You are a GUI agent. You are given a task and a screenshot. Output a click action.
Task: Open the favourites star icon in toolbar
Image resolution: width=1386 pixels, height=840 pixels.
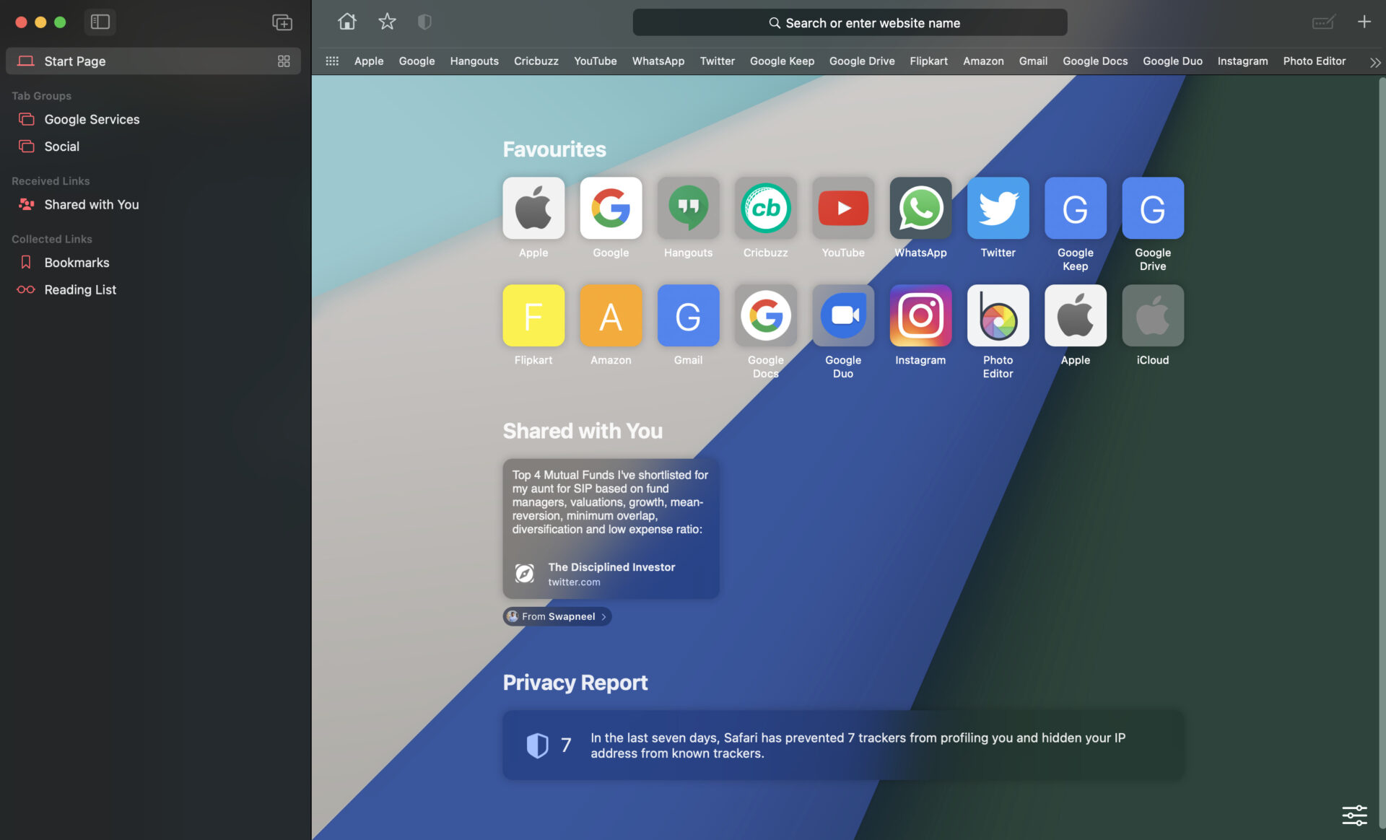click(387, 22)
